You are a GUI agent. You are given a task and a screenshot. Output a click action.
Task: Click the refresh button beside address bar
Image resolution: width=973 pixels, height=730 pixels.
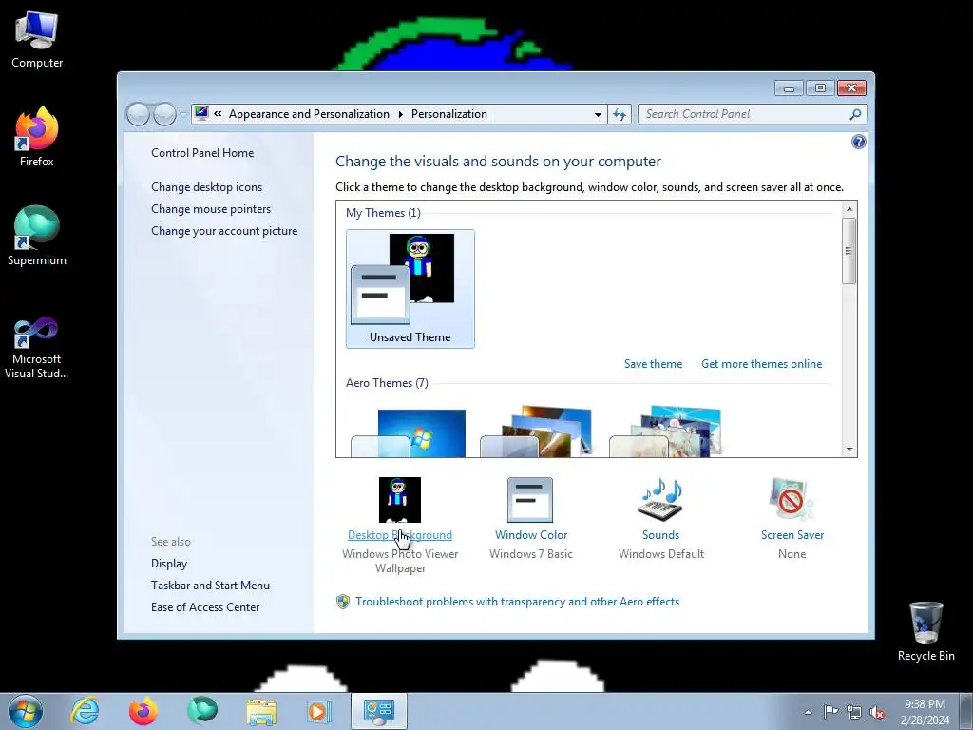coord(620,114)
